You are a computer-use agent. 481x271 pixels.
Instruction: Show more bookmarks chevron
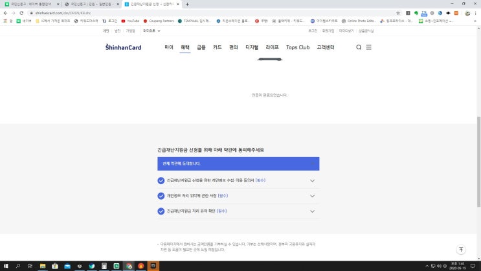coord(475,21)
